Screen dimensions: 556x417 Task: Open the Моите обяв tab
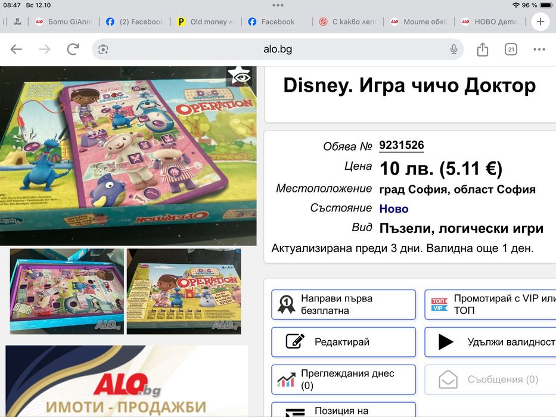click(419, 21)
